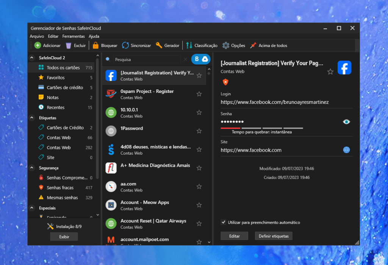Star the 1Password entry
388x265 pixels.
pos(199,131)
